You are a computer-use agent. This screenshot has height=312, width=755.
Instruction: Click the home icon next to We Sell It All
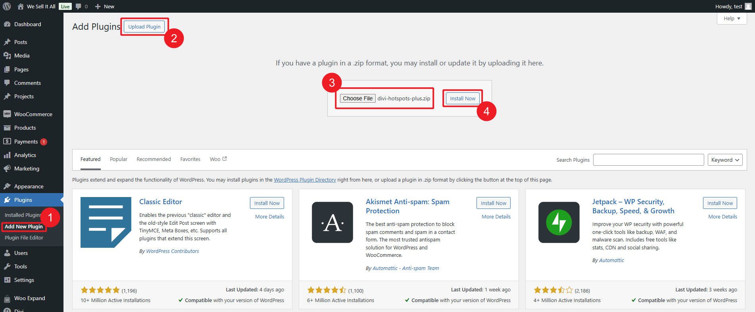(21, 6)
